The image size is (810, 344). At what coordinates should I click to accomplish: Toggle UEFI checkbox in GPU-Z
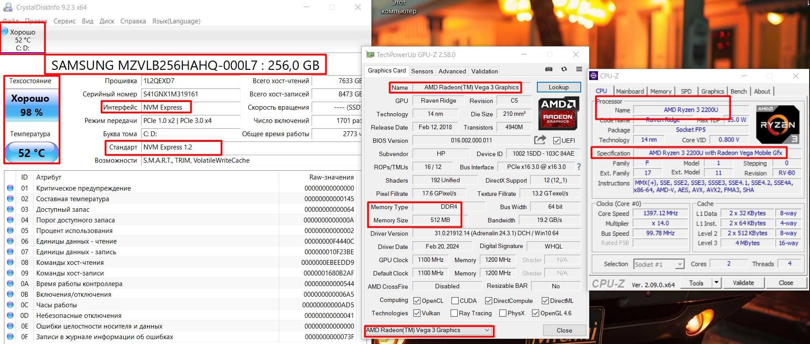click(557, 141)
